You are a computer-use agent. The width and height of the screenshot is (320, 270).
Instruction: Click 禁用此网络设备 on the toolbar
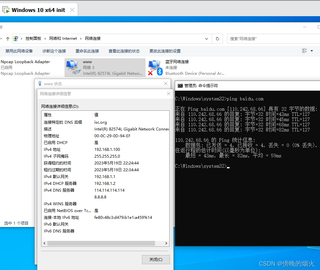(20, 51)
